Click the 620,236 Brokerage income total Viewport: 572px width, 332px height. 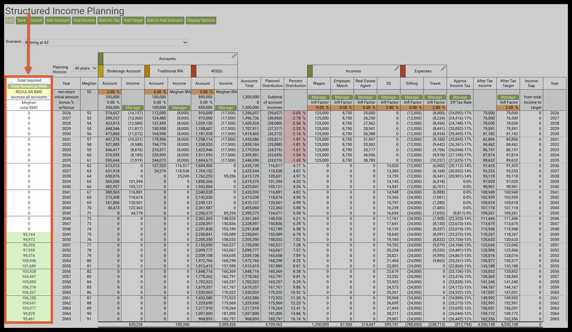[x=135, y=325]
